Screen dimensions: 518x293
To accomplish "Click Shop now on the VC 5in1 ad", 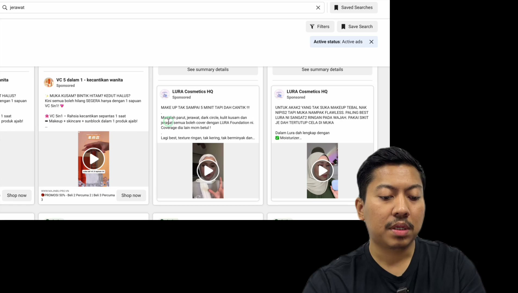I will (131, 195).
